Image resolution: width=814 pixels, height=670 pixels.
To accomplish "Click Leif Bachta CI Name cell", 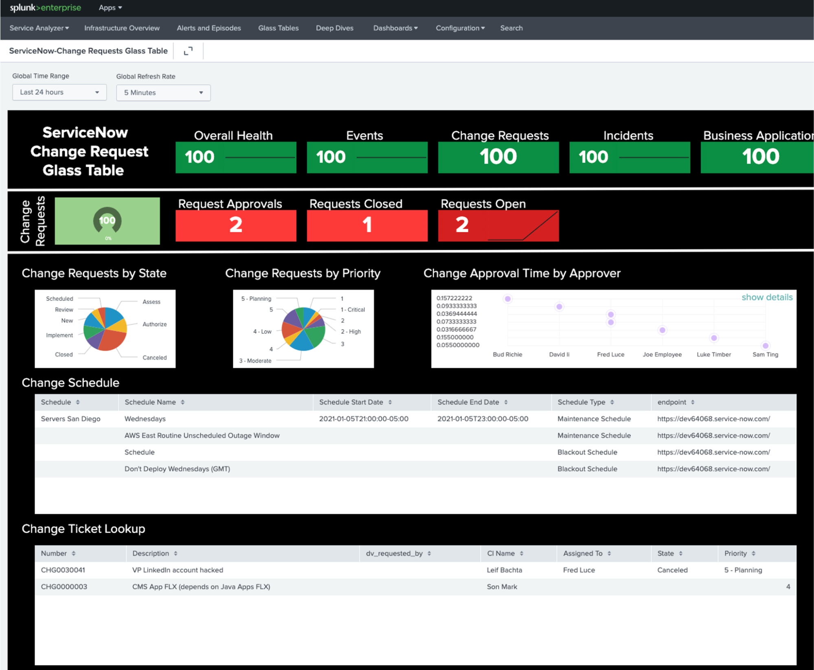I will coord(504,570).
